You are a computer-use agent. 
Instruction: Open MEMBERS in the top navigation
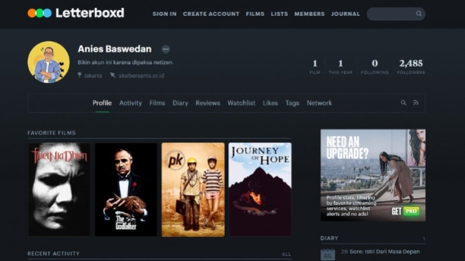pos(309,14)
